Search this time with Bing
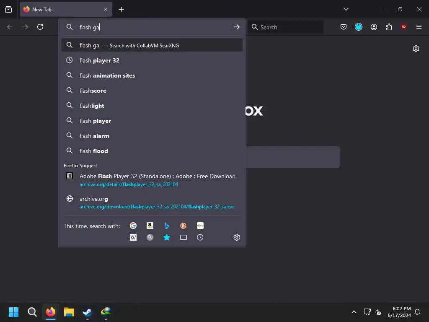 [x=167, y=225]
